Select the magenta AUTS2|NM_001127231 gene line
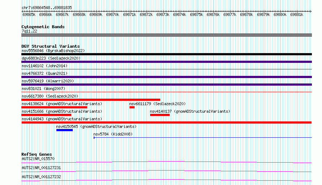 tap(166, 171)
